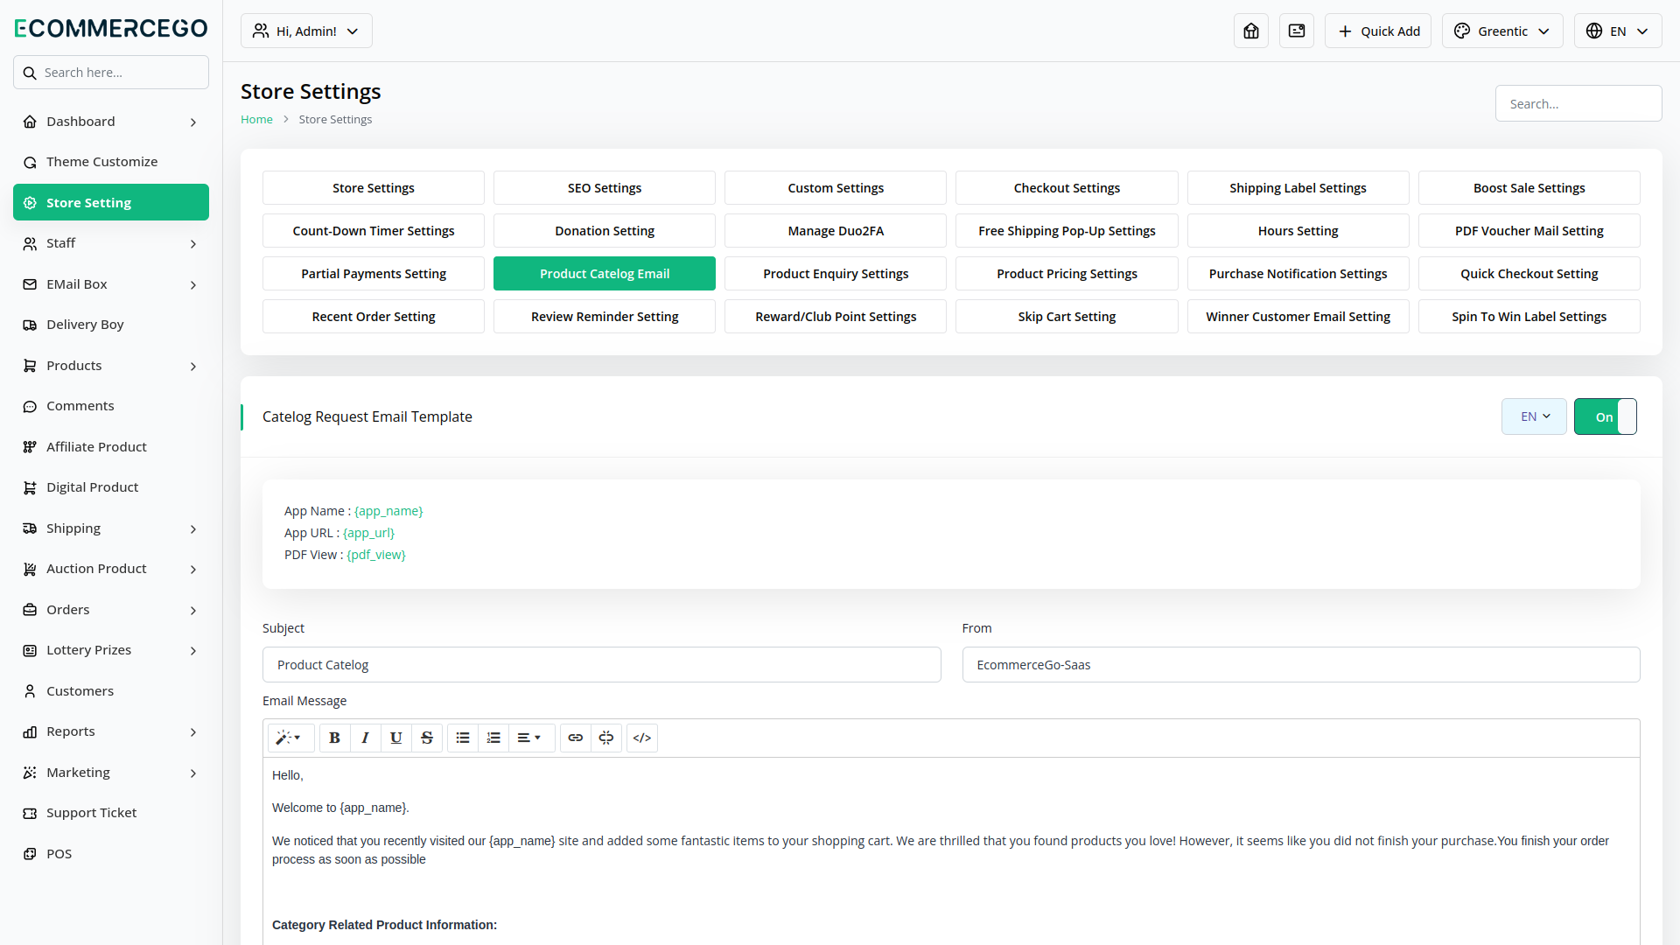Click the Bold formatting button
This screenshot has height=945, width=1680.
coord(334,738)
